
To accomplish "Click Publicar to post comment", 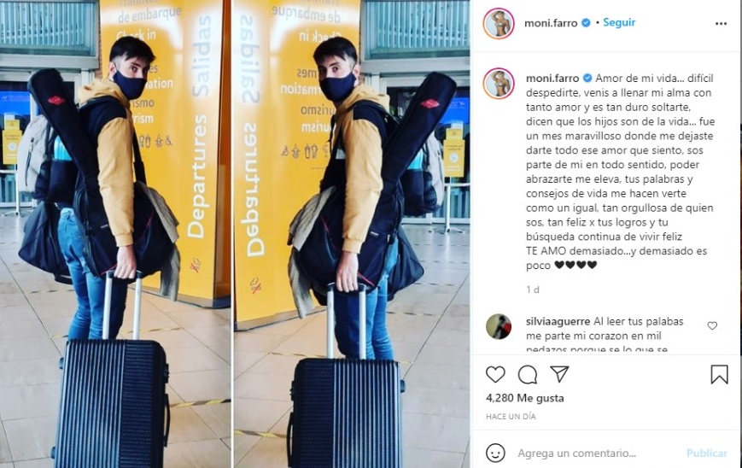I will tap(706, 453).
